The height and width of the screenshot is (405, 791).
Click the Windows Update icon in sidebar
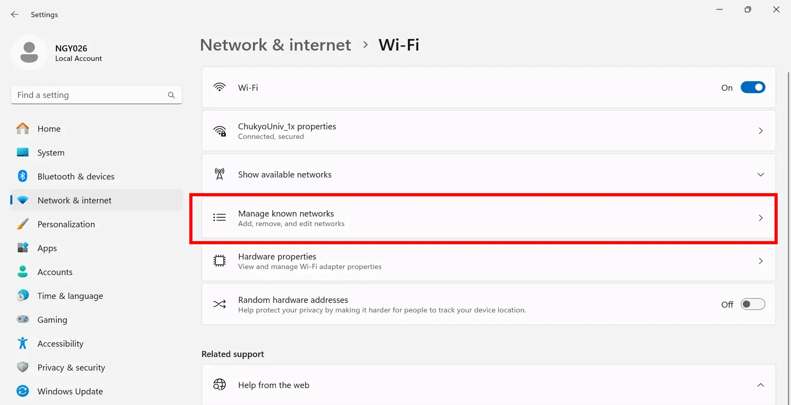[23, 391]
